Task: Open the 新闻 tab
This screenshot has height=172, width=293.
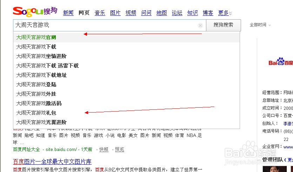Action: [68, 13]
